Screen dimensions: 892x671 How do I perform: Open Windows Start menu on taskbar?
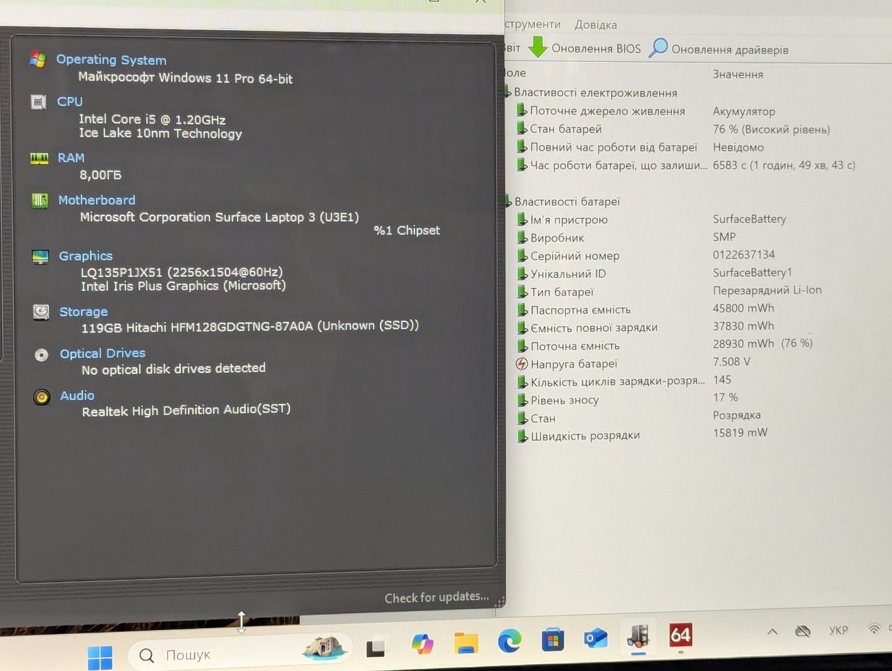tap(100, 657)
